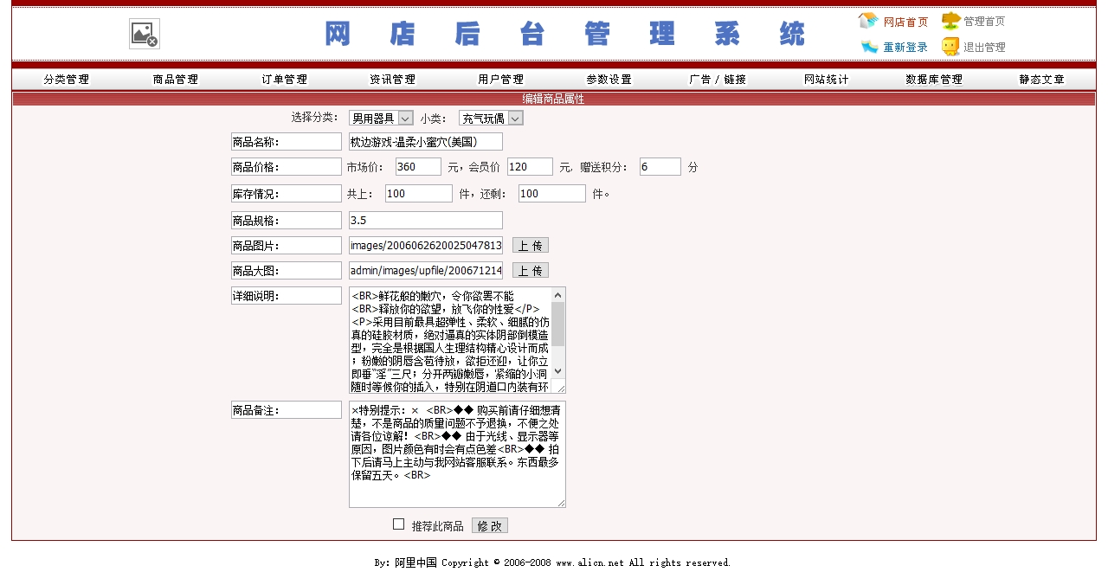Click the 详细说明 label box

[x=287, y=296]
